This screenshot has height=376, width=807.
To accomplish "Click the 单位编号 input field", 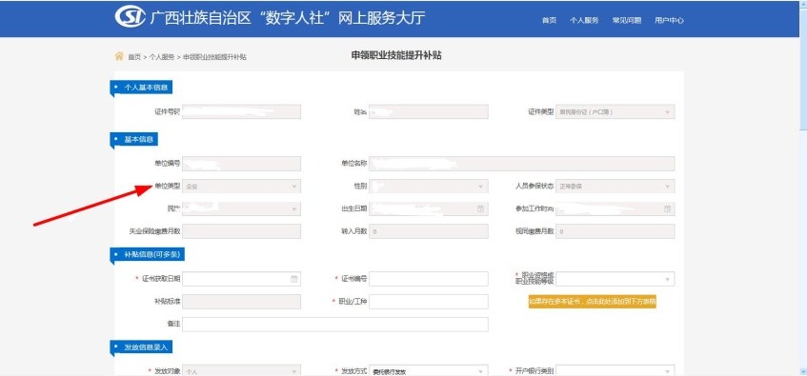I will 241,164.
